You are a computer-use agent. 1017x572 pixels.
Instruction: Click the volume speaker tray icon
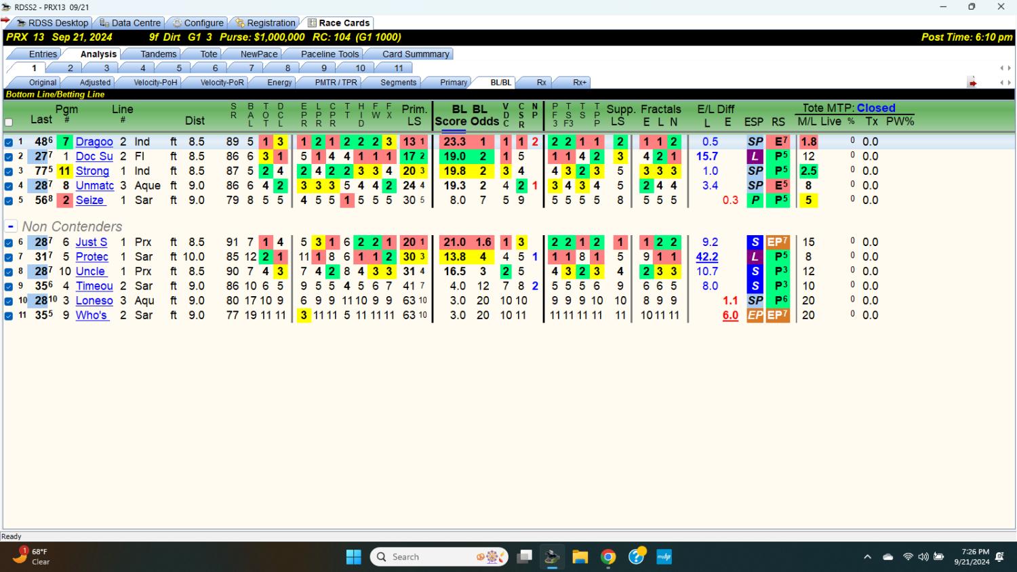(923, 557)
